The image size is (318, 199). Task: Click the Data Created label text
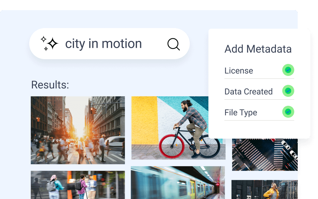[x=248, y=91]
